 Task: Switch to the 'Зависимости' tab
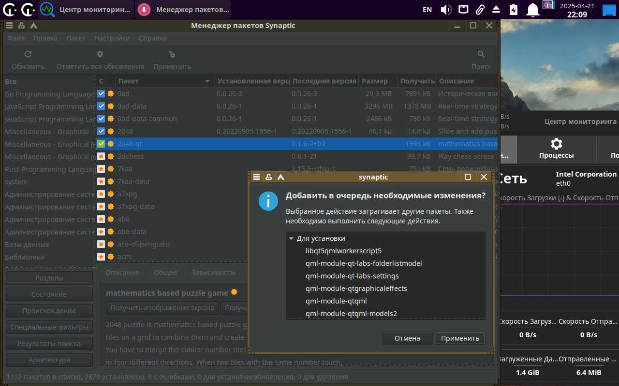(x=213, y=273)
